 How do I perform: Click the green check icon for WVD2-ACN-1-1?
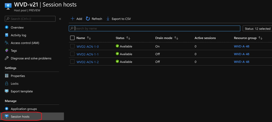click(117, 54)
